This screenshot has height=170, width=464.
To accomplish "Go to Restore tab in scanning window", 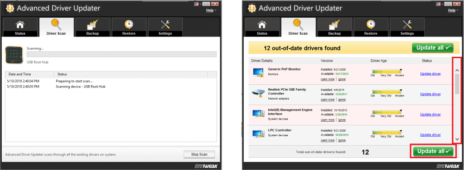I will click(x=129, y=27).
